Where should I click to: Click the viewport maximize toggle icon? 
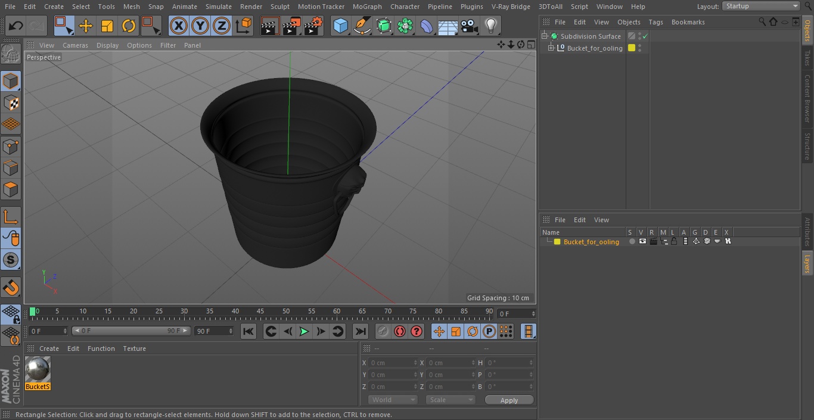tap(530, 45)
